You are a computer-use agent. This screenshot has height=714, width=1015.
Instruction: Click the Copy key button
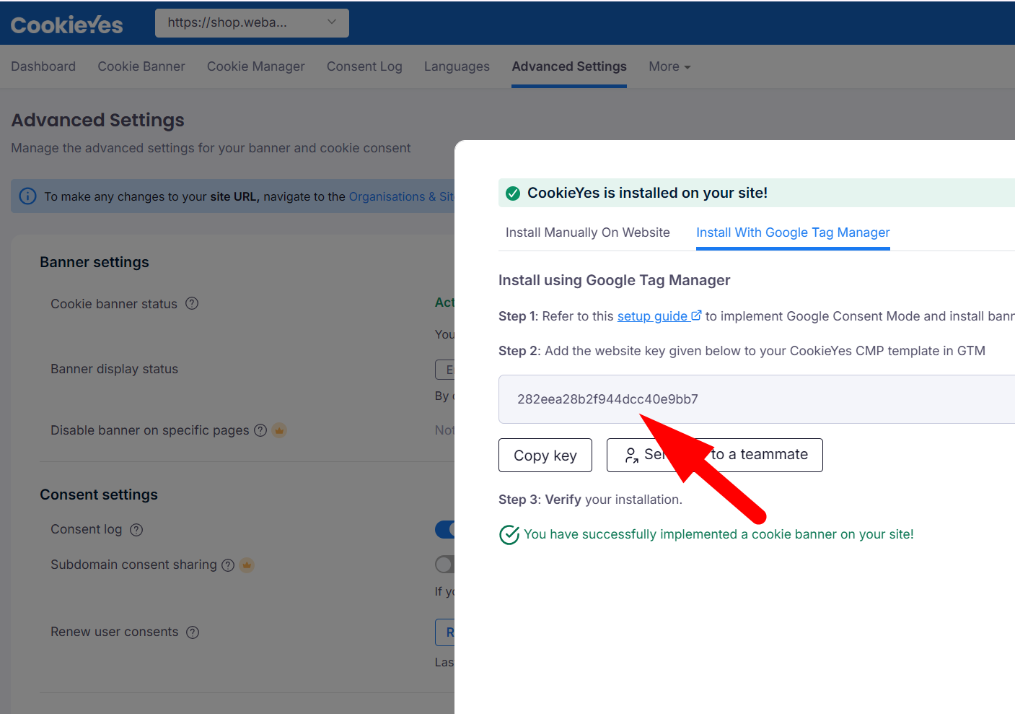tap(545, 456)
